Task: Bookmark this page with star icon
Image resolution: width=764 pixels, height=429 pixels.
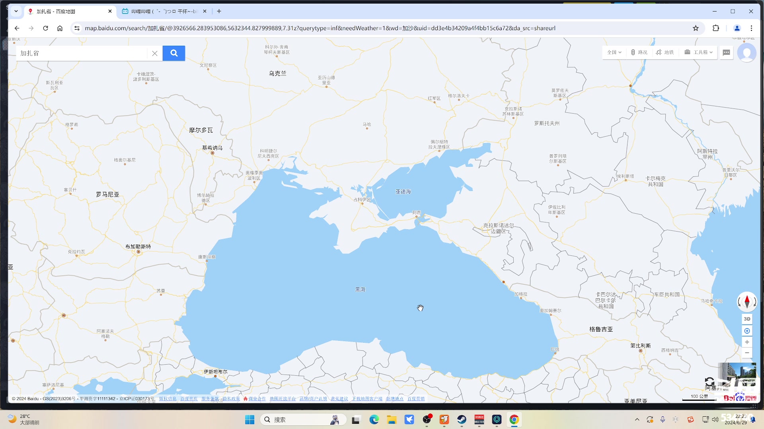Action: [696, 28]
